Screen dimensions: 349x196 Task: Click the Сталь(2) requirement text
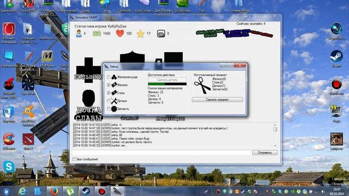click(218, 82)
